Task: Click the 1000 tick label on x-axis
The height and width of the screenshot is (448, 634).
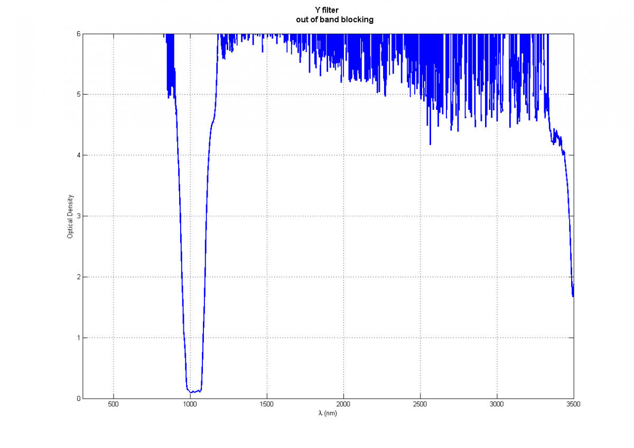Action: click(190, 405)
